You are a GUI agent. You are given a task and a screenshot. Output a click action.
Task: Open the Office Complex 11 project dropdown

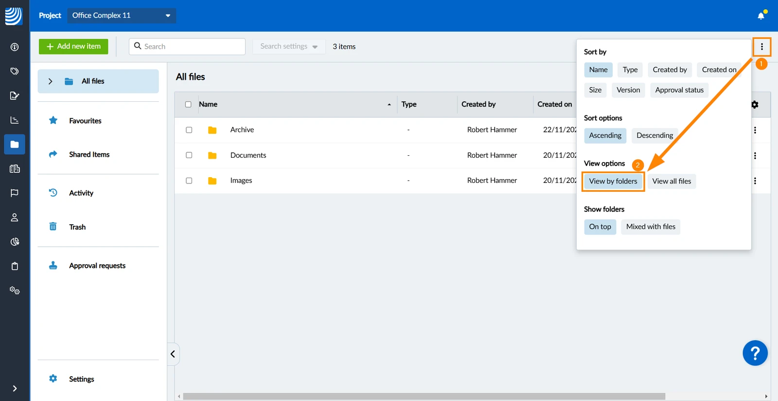(x=122, y=16)
